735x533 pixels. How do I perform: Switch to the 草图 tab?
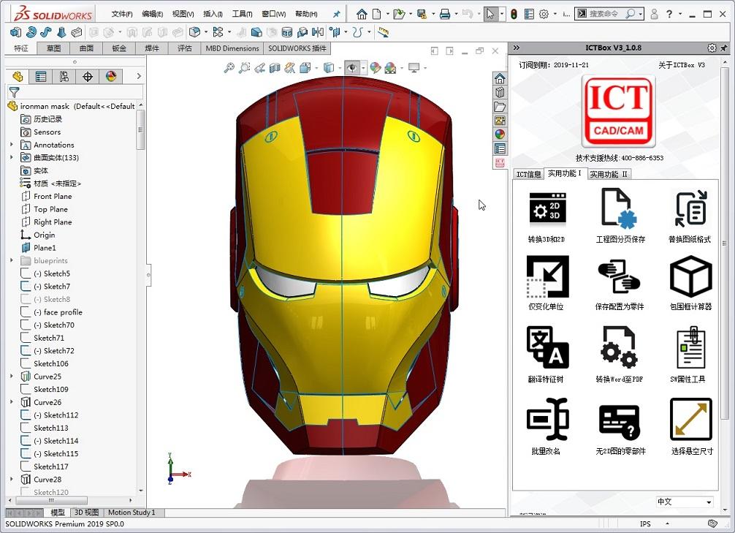tap(53, 48)
